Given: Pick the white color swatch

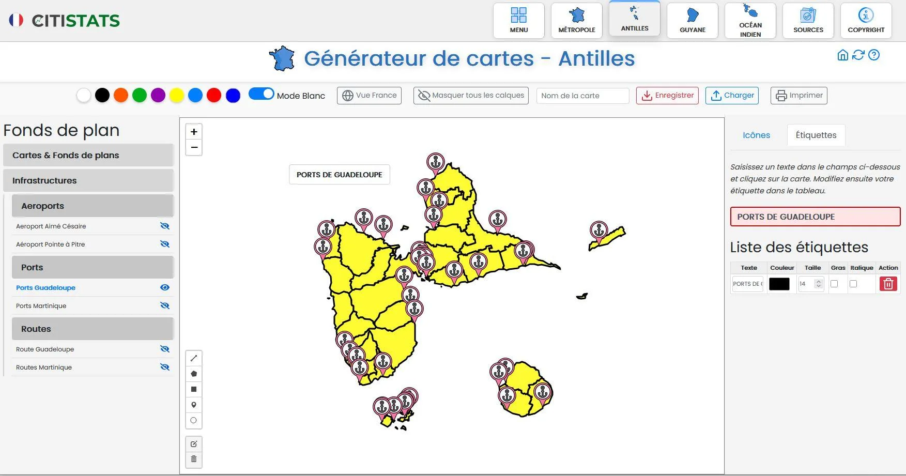Looking at the screenshot, I should click(x=84, y=95).
